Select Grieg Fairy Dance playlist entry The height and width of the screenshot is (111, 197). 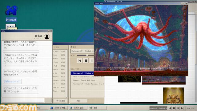tap(89, 77)
